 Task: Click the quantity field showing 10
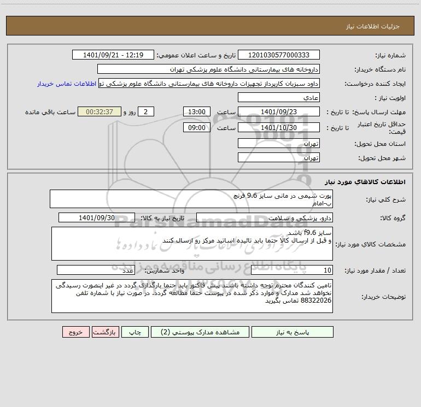292,270
